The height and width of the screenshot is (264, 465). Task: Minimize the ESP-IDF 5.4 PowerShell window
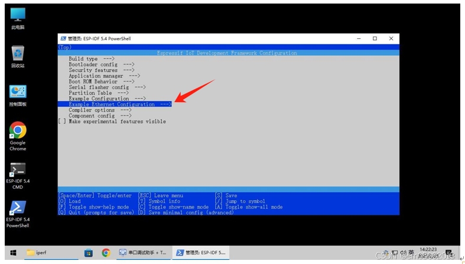pos(359,38)
